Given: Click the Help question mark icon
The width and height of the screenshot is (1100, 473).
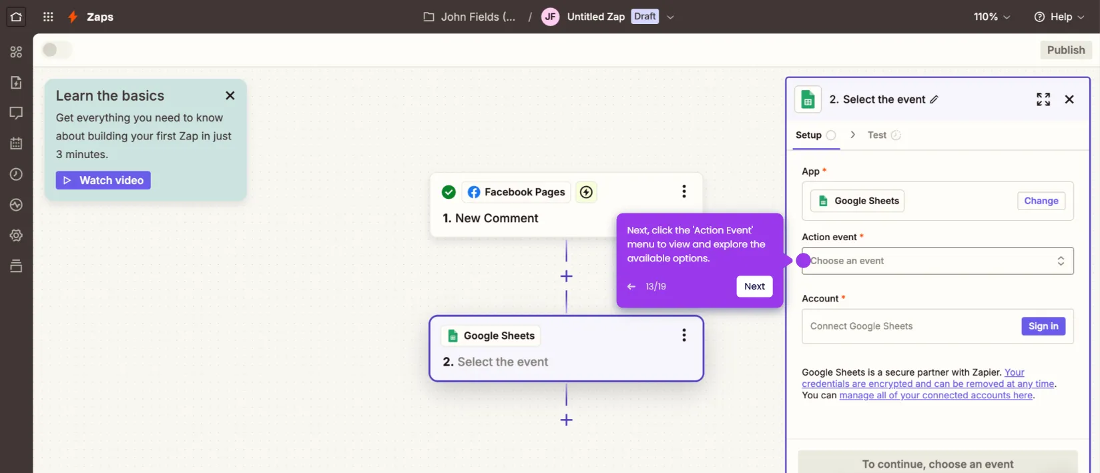Looking at the screenshot, I should [1039, 17].
